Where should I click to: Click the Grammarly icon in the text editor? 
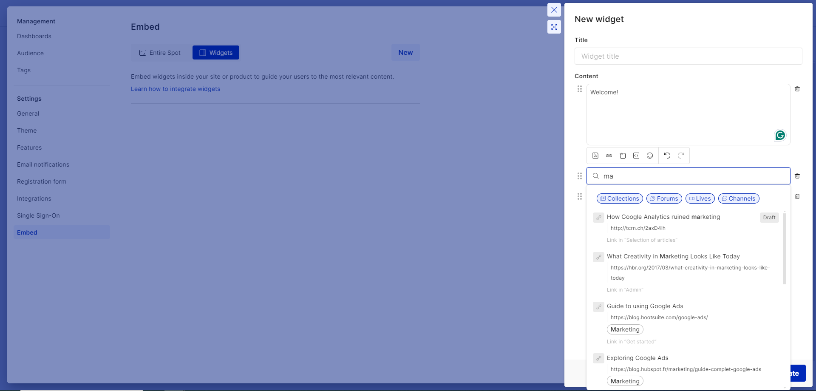tap(780, 135)
